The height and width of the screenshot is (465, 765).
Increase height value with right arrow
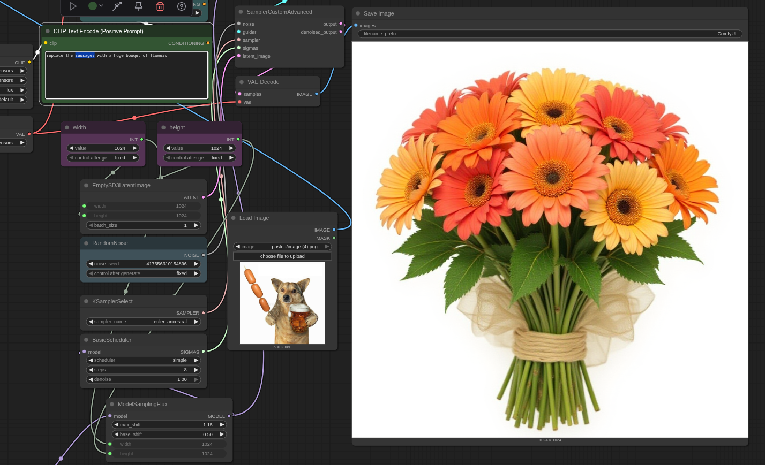tap(231, 148)
